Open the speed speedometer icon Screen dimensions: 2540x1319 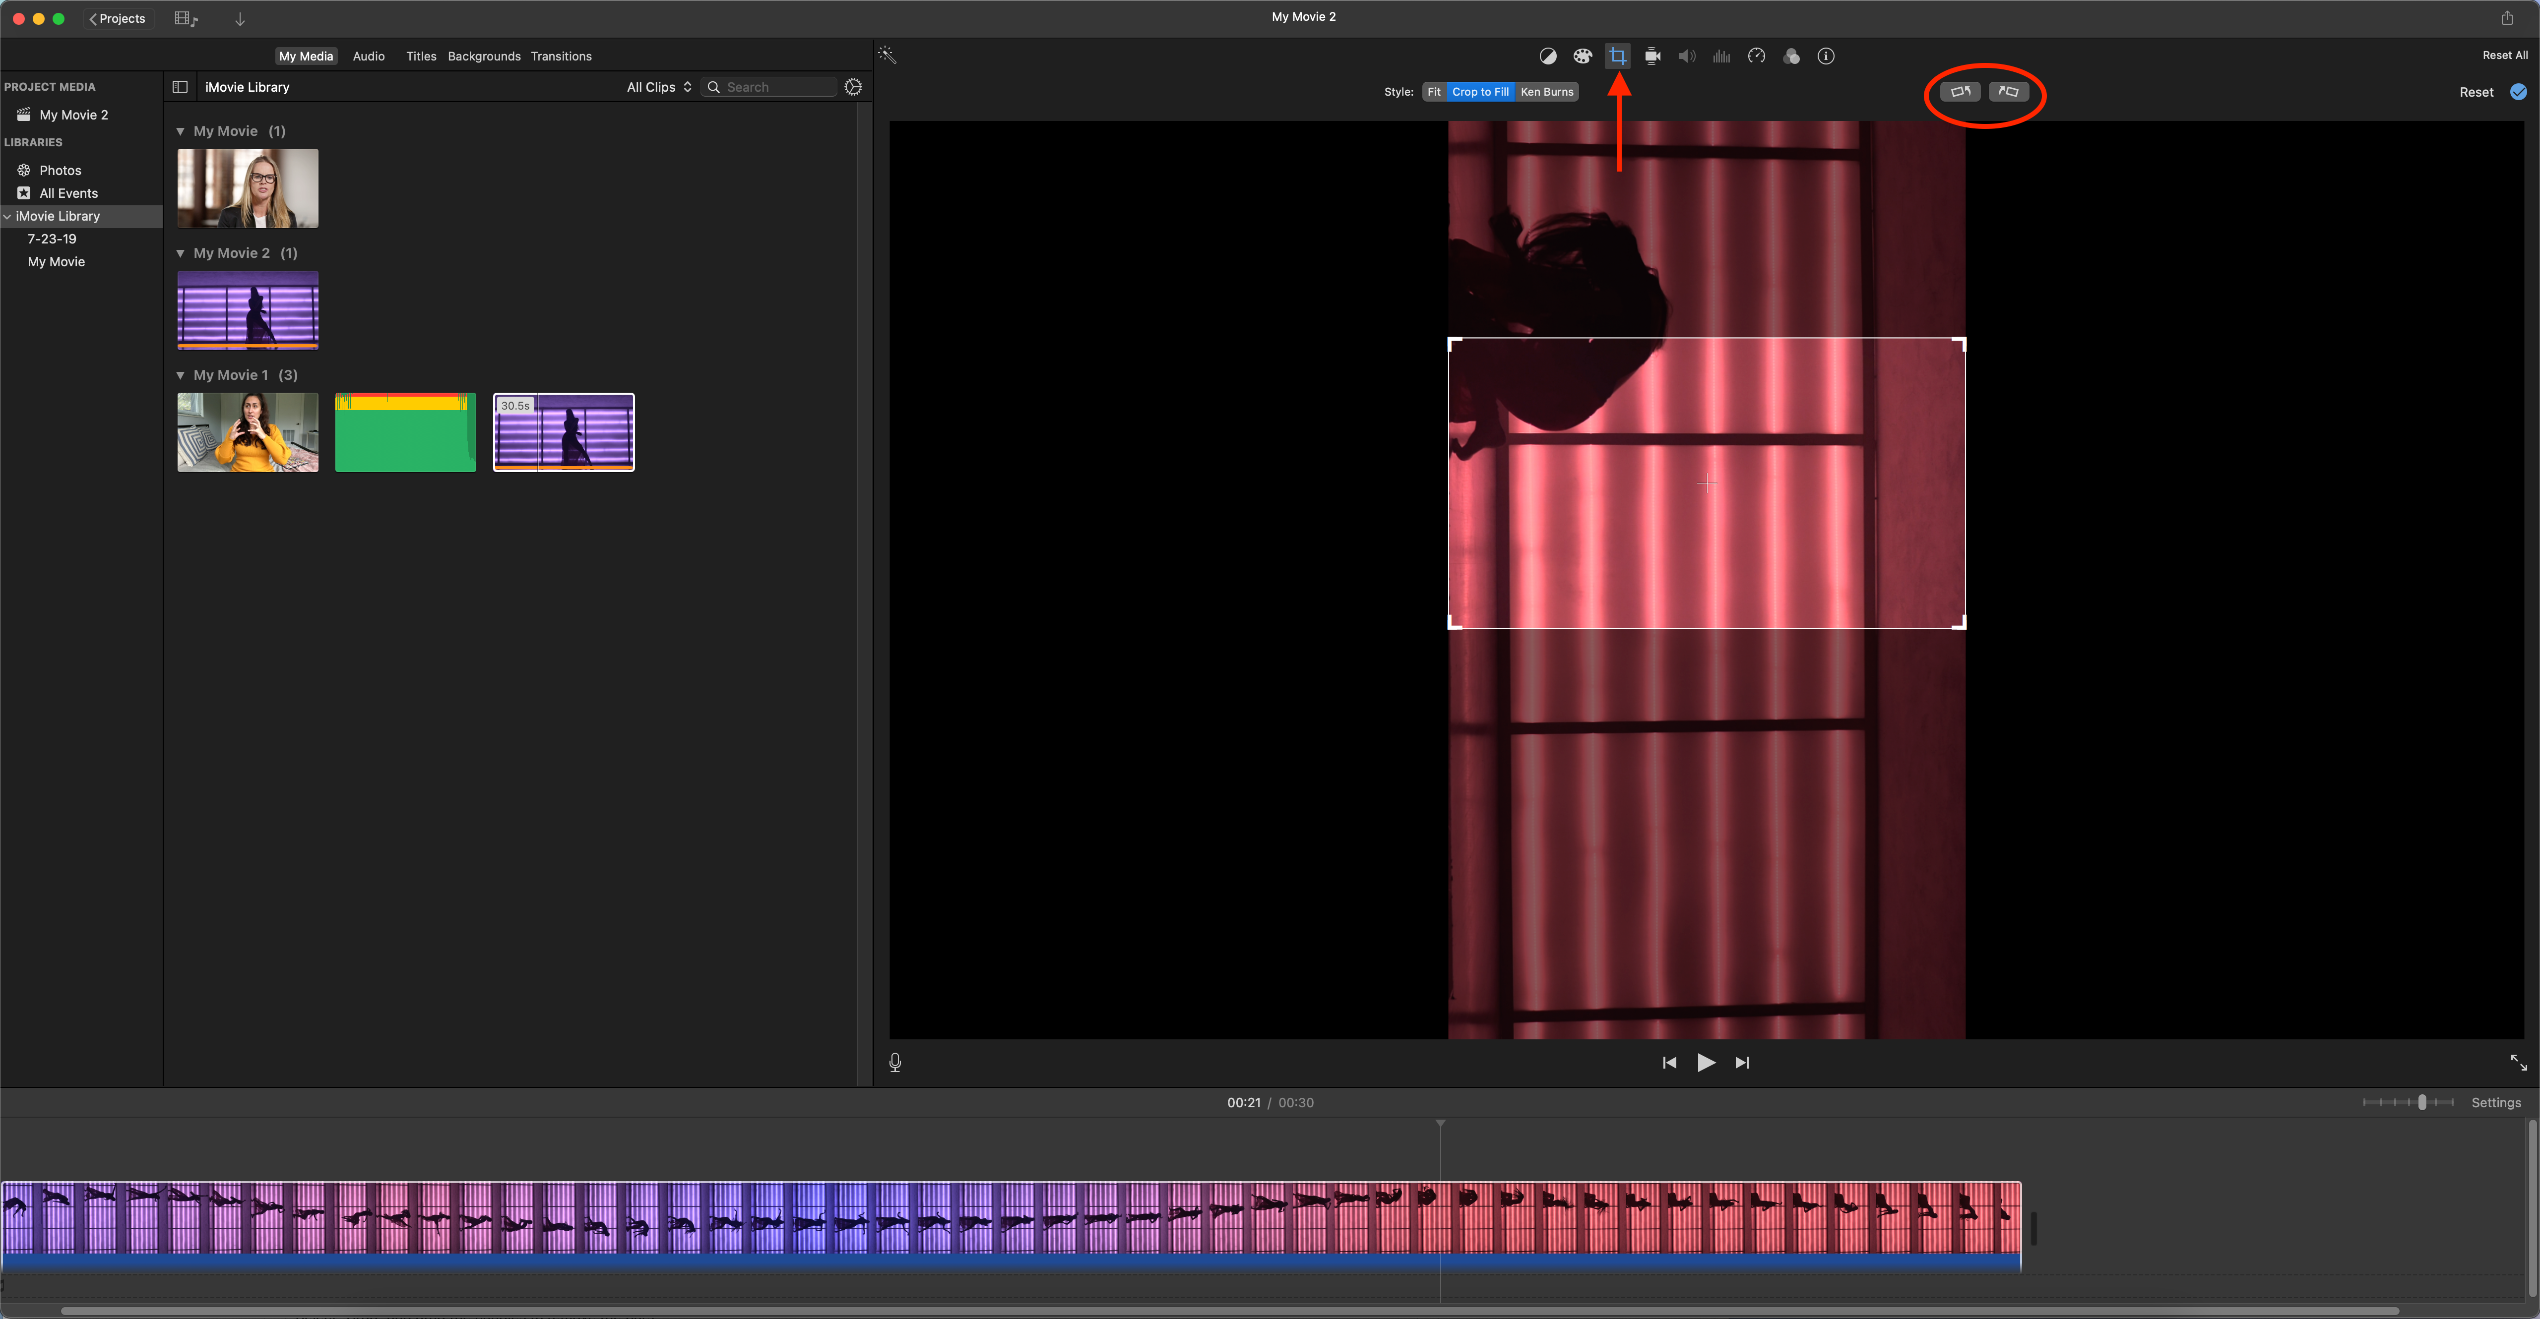pos(1756,56)
